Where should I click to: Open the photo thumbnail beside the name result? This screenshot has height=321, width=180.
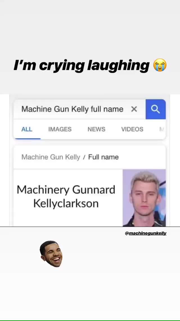[144, 198]
